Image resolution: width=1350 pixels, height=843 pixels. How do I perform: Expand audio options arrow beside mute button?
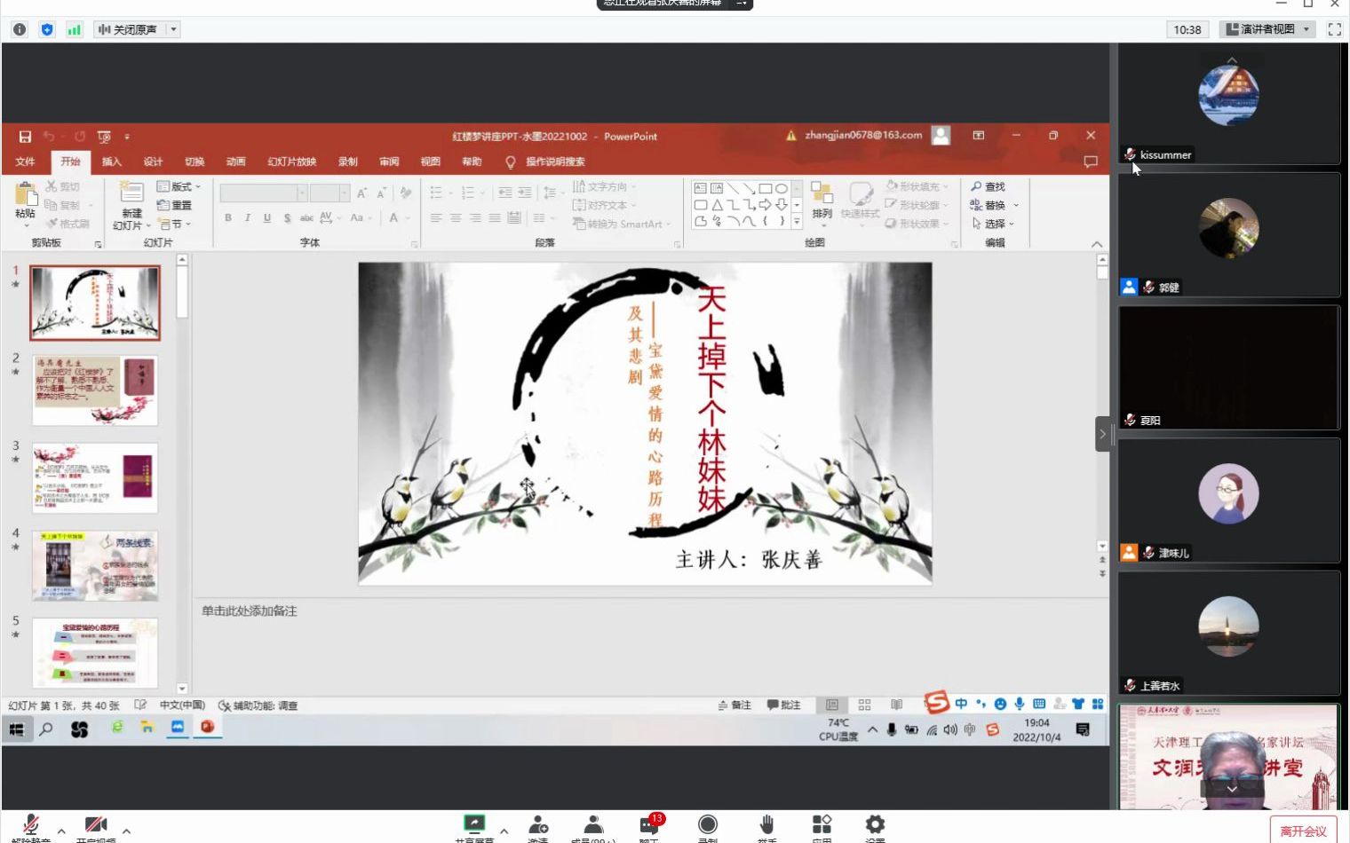(x=61, y=831)
